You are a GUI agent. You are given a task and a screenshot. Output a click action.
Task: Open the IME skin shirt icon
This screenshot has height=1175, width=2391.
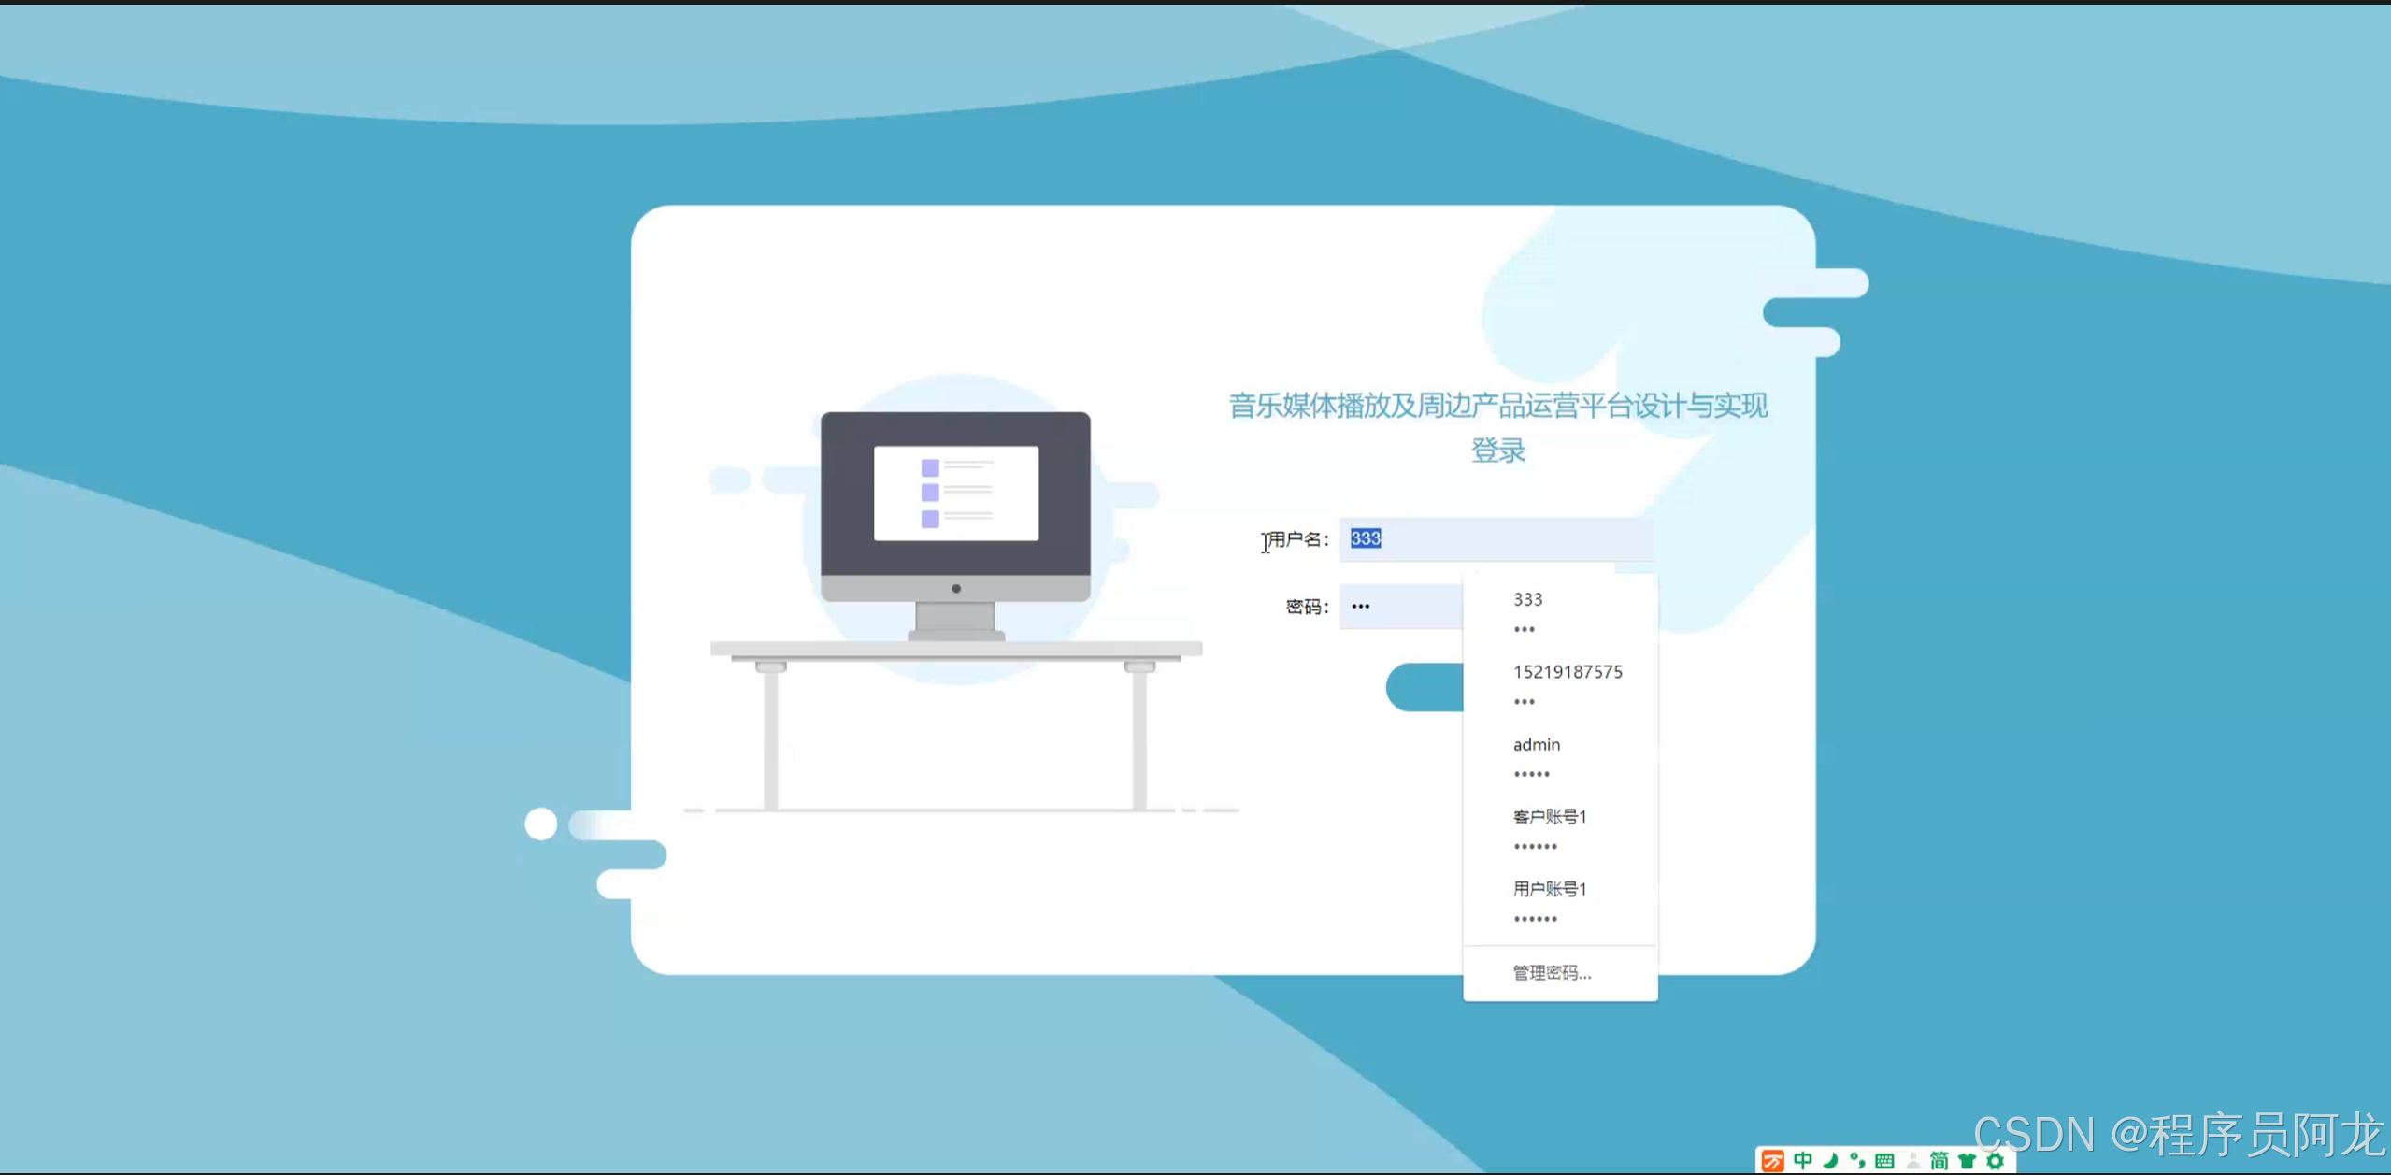1967,1160
